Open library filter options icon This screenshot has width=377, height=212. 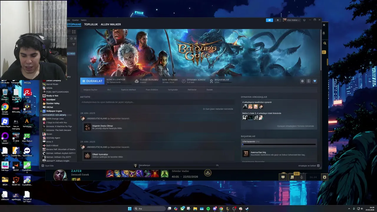(74, 44)
